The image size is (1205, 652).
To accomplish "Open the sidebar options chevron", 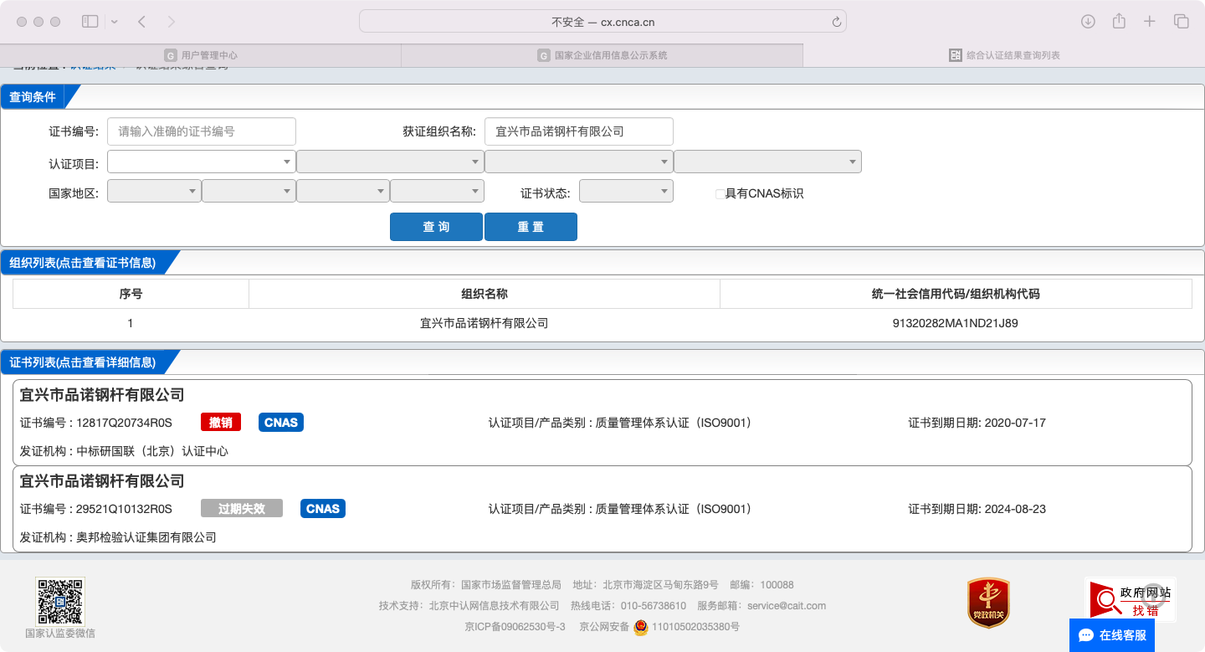I will (x=115, y=21).
